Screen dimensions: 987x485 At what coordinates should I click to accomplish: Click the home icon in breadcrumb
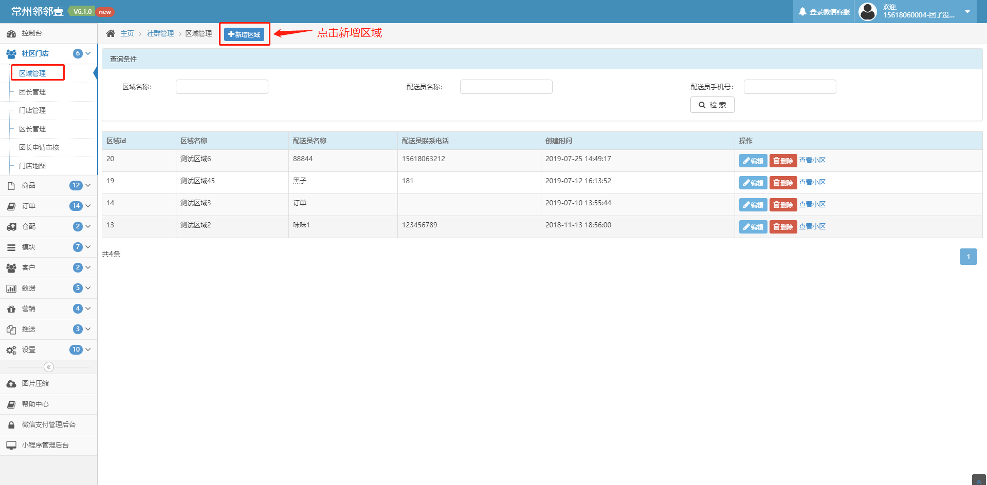tap(111, 33)
